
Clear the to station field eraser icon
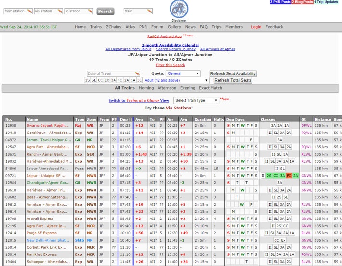[90, 11]
